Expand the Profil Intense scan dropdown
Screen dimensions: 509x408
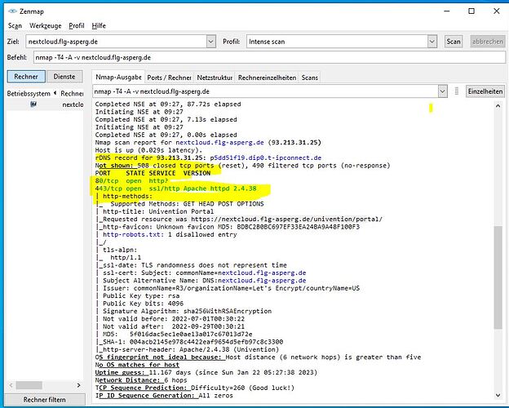click(x=432, y=42)
